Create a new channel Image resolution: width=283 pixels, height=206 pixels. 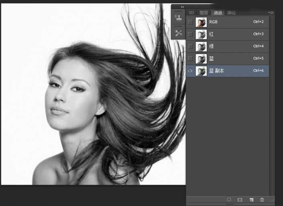click(x=251, y=199)
